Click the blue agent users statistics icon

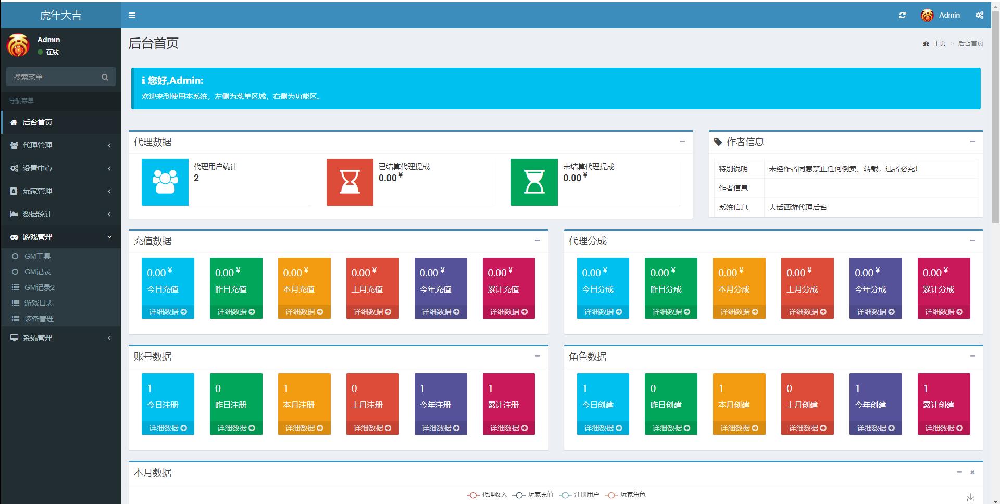[165, 182]
